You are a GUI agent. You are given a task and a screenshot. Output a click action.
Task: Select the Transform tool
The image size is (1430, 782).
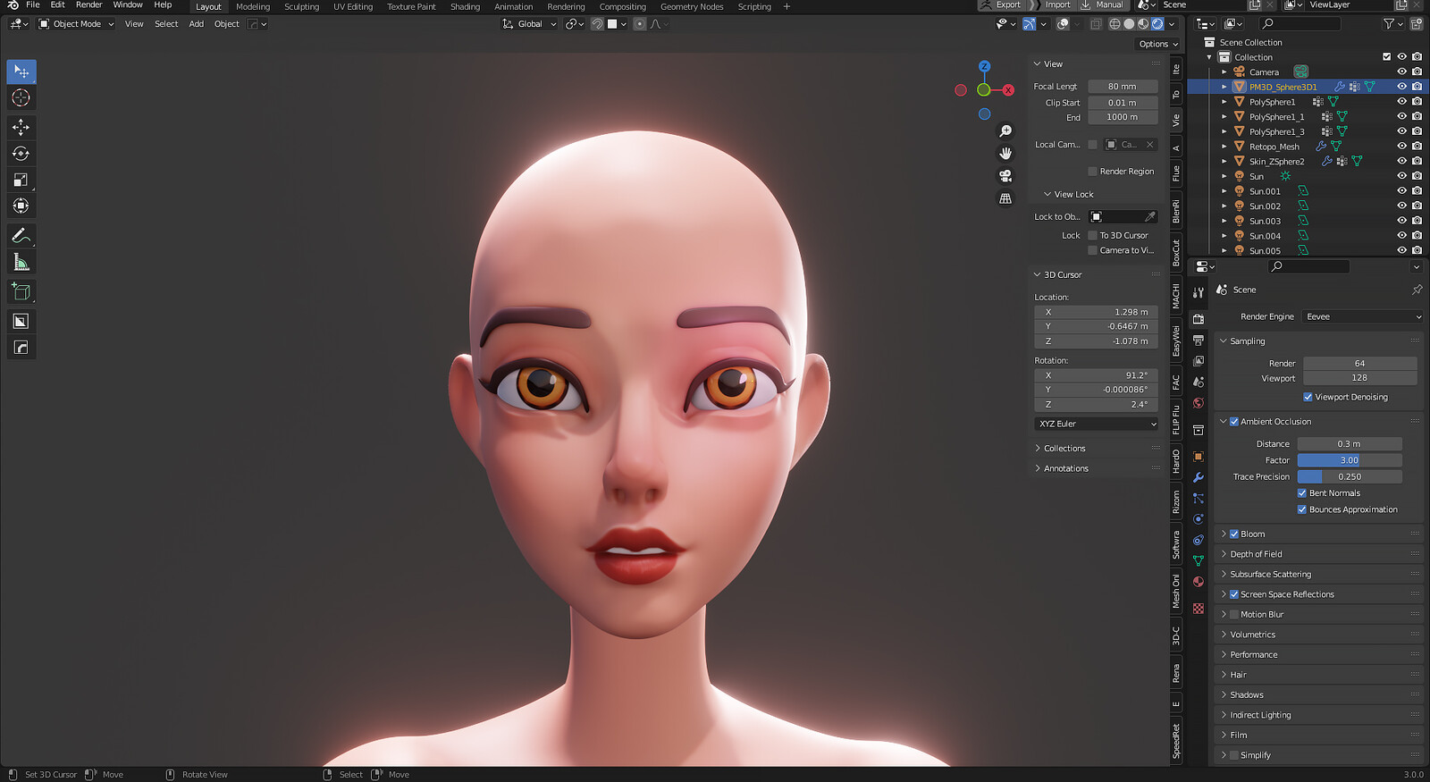pos(21,206)
